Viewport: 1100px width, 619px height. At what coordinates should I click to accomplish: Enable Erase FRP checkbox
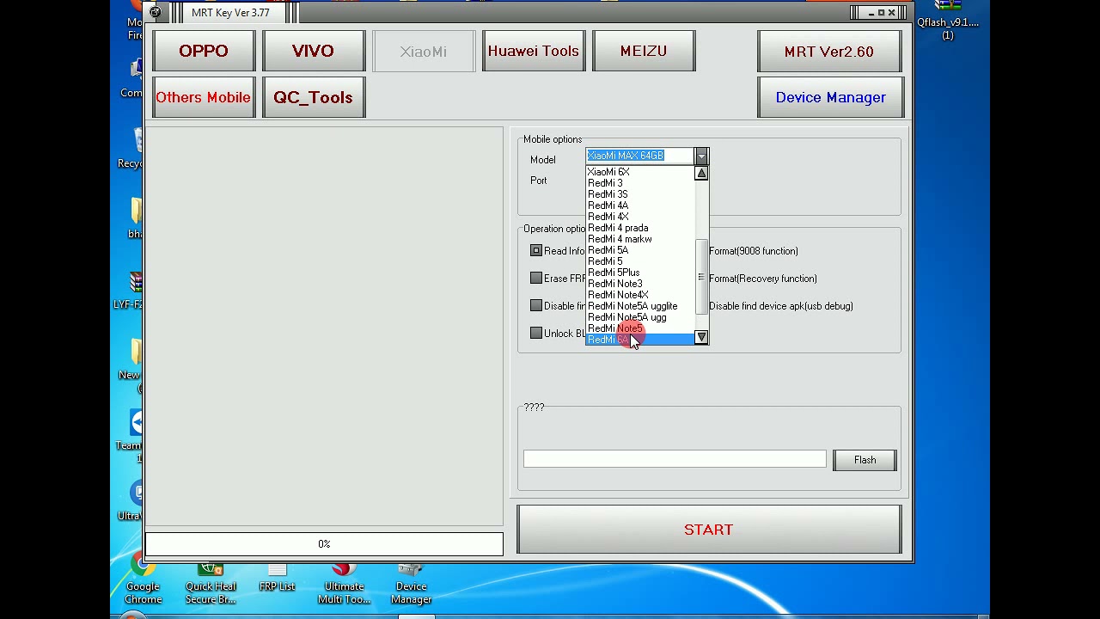(x=536, y=279)
